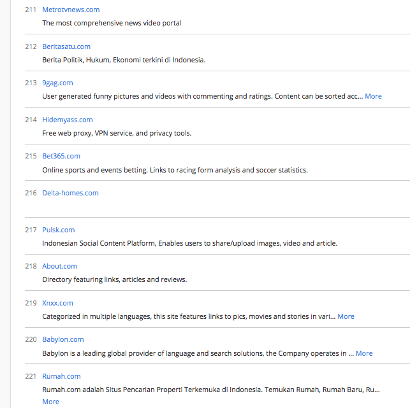Image resolution: width=410 pixels, height=408 pixels.
Task: Open the Xnxx.com site entry
Action: pos(57,303)
